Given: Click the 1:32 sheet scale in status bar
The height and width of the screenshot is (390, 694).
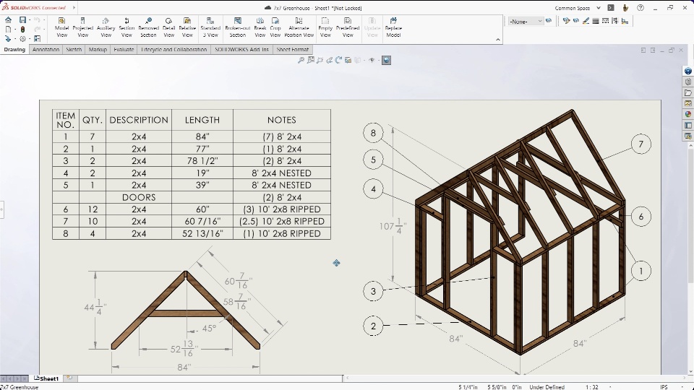Looking at the screenshot, I should [x=592, y=387].
